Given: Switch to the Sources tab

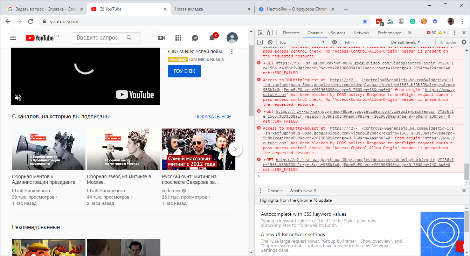Looking at the screenshot, I should pos(338,33).
